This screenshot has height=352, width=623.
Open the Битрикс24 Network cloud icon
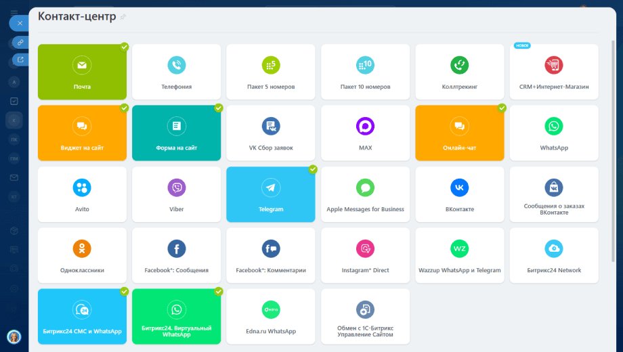(554, 248)
